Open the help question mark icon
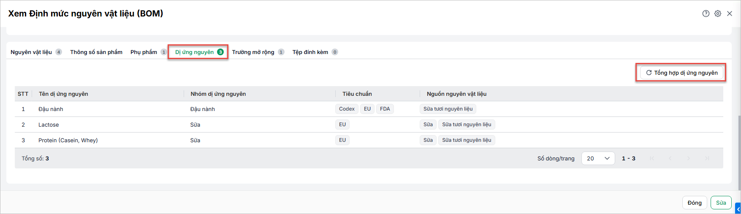 point(706,14)
